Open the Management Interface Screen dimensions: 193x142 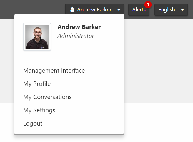(54, 71)
